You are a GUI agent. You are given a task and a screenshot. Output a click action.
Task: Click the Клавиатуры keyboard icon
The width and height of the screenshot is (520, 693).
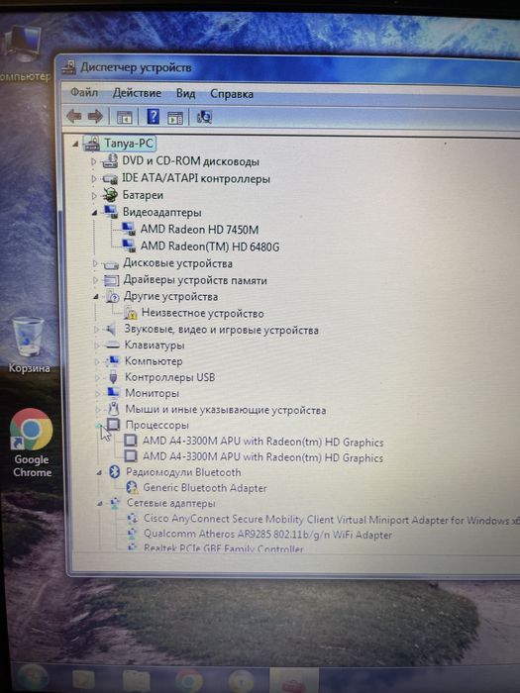[x=112, y=346]
